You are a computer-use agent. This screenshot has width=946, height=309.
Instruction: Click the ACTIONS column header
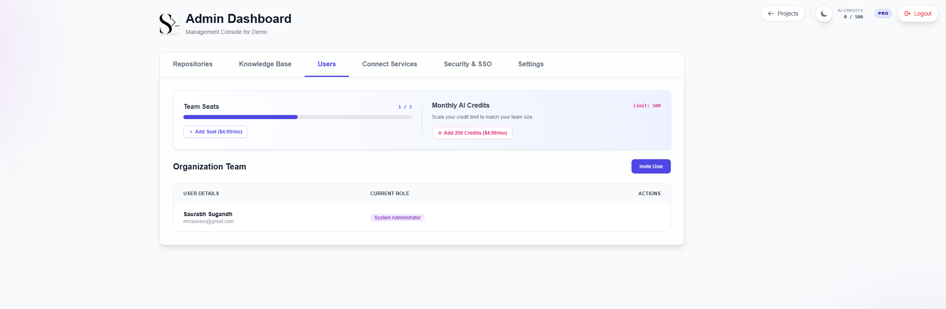(650, 194)
